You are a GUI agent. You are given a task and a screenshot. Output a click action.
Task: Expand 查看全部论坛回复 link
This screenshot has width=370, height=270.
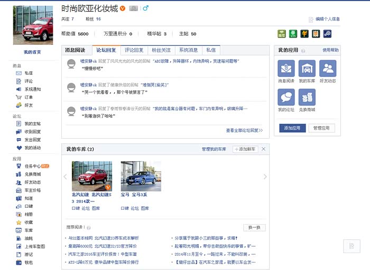(x=244, y=130)
